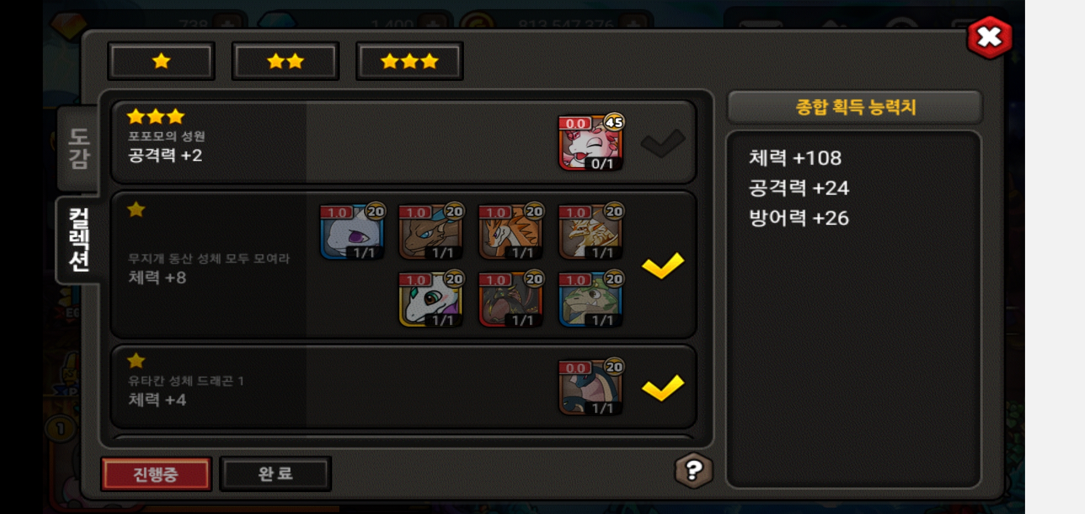Select the green tusked dragon icon
The width and height of the screenshot is (1085, 514).
(x=591, y=299)
